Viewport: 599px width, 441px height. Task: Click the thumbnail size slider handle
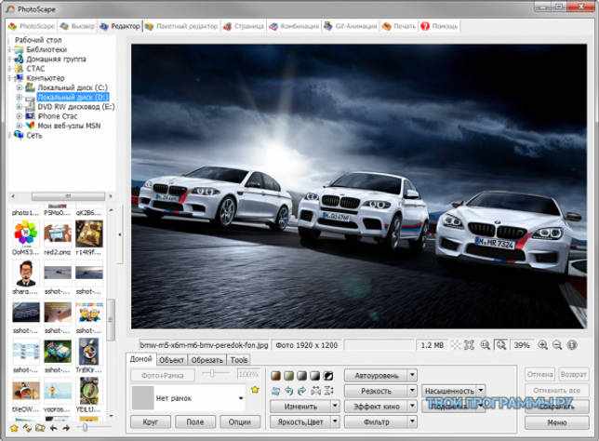(85, 428)
